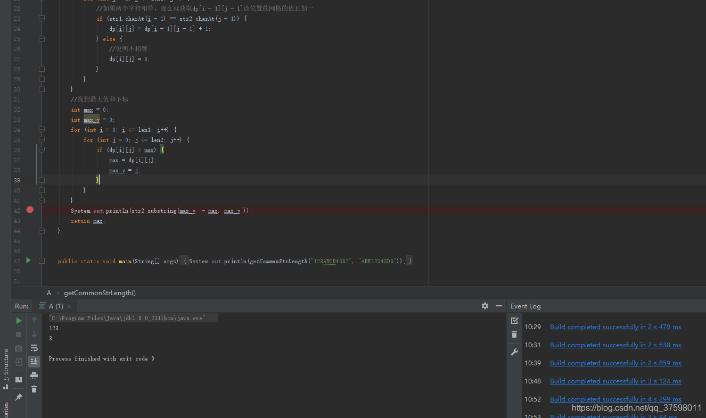Viewport: 706px width, 418px height.
Task: Collapse the if block at line 23
Action: tap(42, 18)
